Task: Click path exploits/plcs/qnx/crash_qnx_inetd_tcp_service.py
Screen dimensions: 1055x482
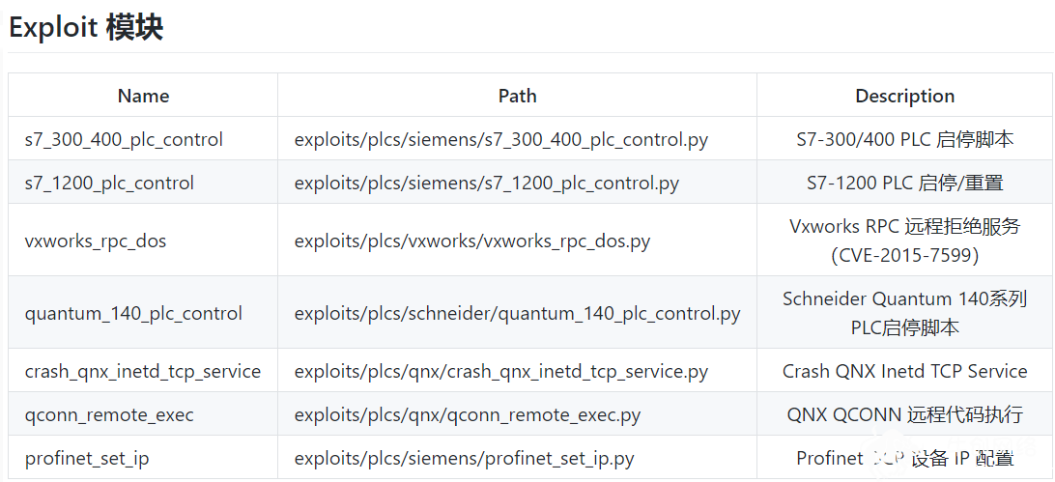Action: tap(501, 371)
